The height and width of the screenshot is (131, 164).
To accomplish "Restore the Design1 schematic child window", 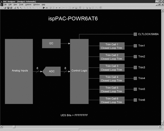I will click(x=160, y=4).
